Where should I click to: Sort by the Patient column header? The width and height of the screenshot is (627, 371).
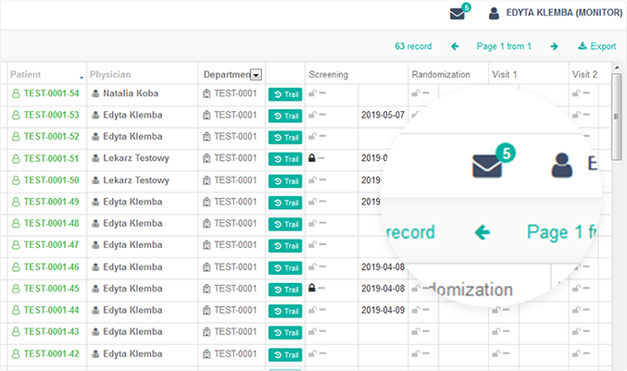click(32, 74)
